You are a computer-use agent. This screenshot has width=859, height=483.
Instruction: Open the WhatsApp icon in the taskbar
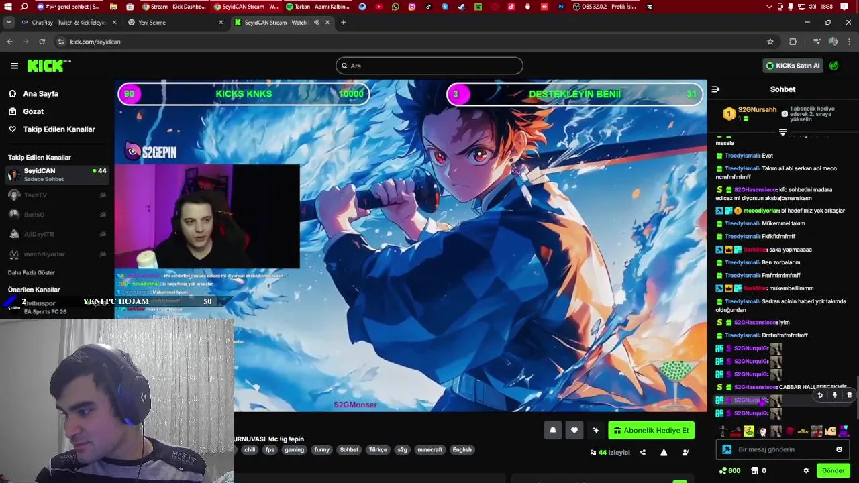pyautogui.click(x=395, y=7)
